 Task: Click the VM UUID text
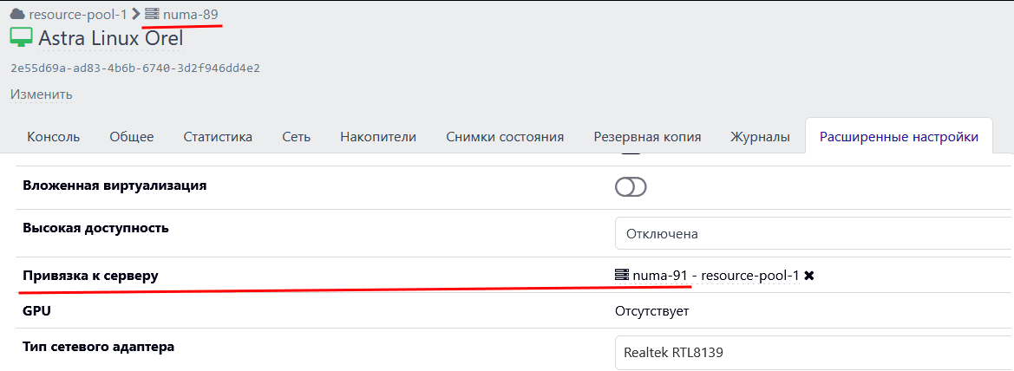point(135,68)
